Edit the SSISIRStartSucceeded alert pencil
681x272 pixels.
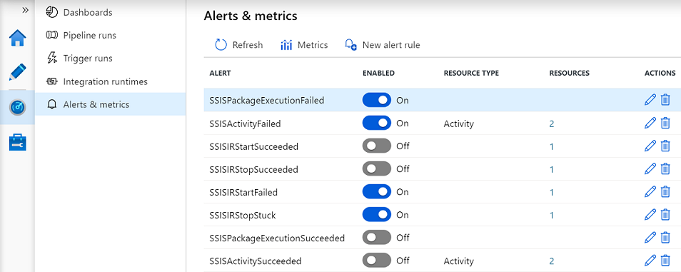click(650, 146)
